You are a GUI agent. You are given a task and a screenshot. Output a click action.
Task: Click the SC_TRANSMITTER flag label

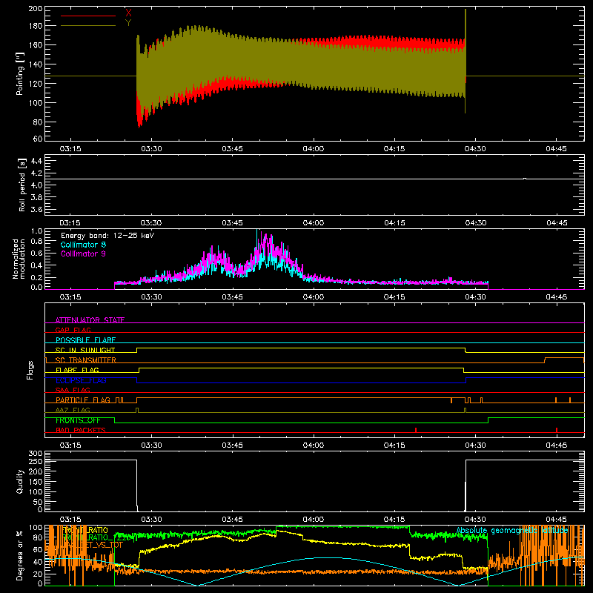[85, 360]
